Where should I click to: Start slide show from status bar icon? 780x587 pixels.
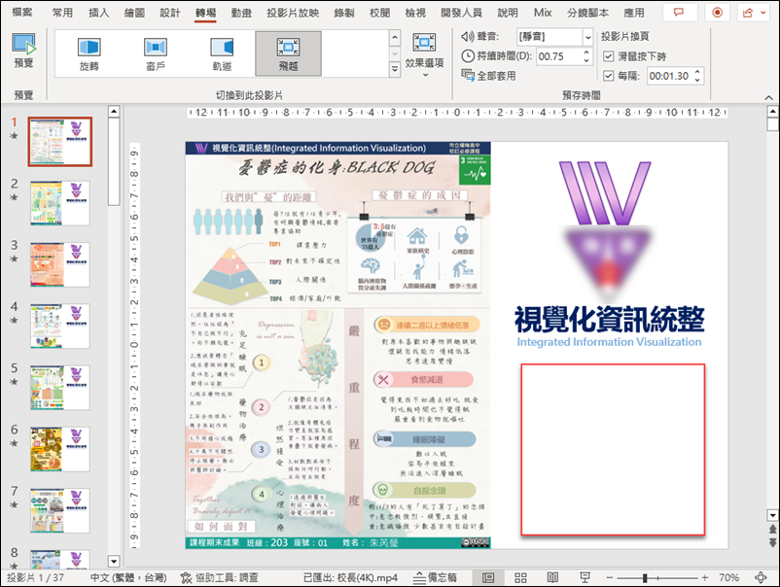tap(585, 577)
